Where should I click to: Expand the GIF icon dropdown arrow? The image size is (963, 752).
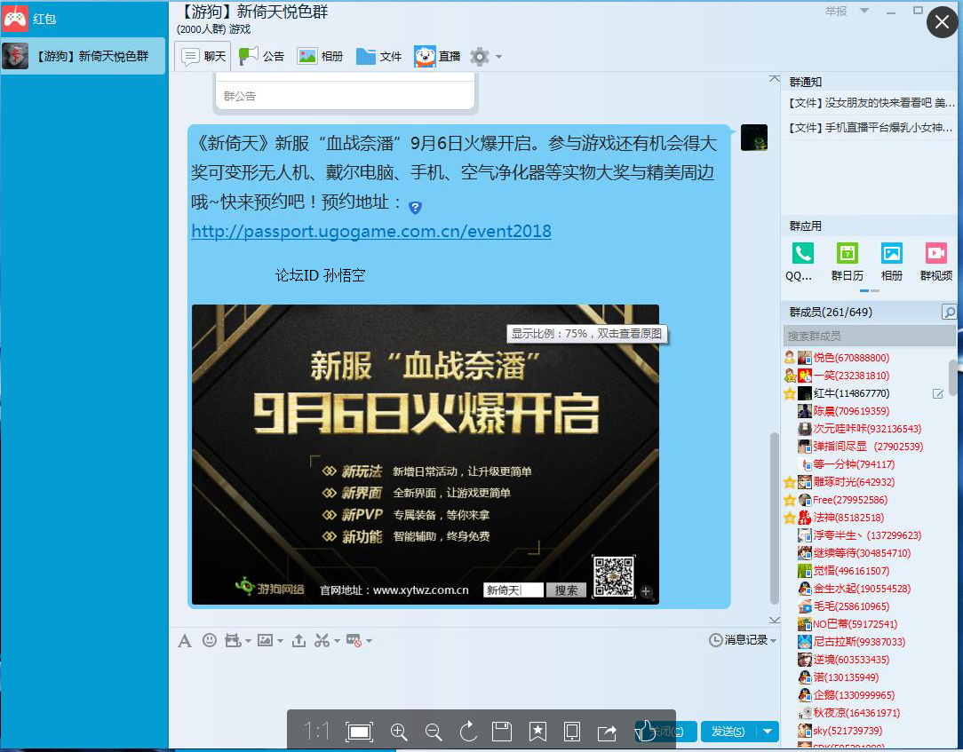click(248, 641)
